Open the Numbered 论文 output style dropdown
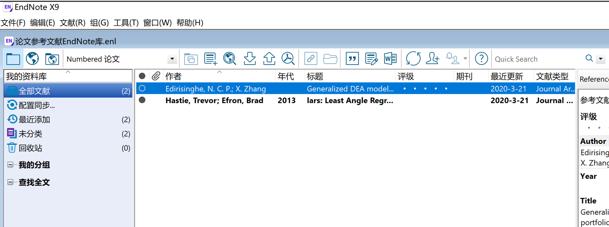 coord(172,59)
